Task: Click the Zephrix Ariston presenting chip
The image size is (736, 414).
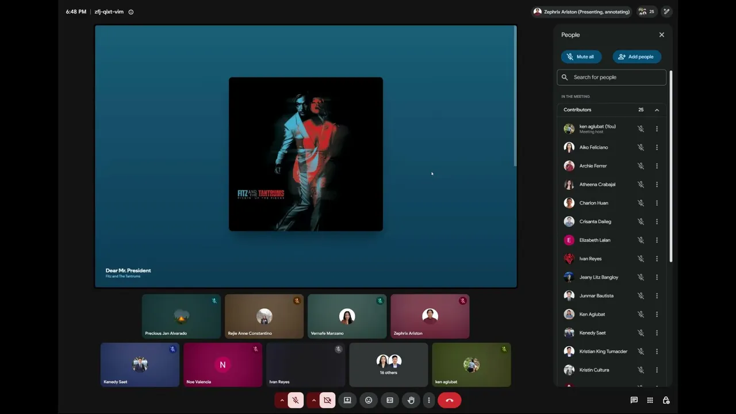Action: pos(582,11)
